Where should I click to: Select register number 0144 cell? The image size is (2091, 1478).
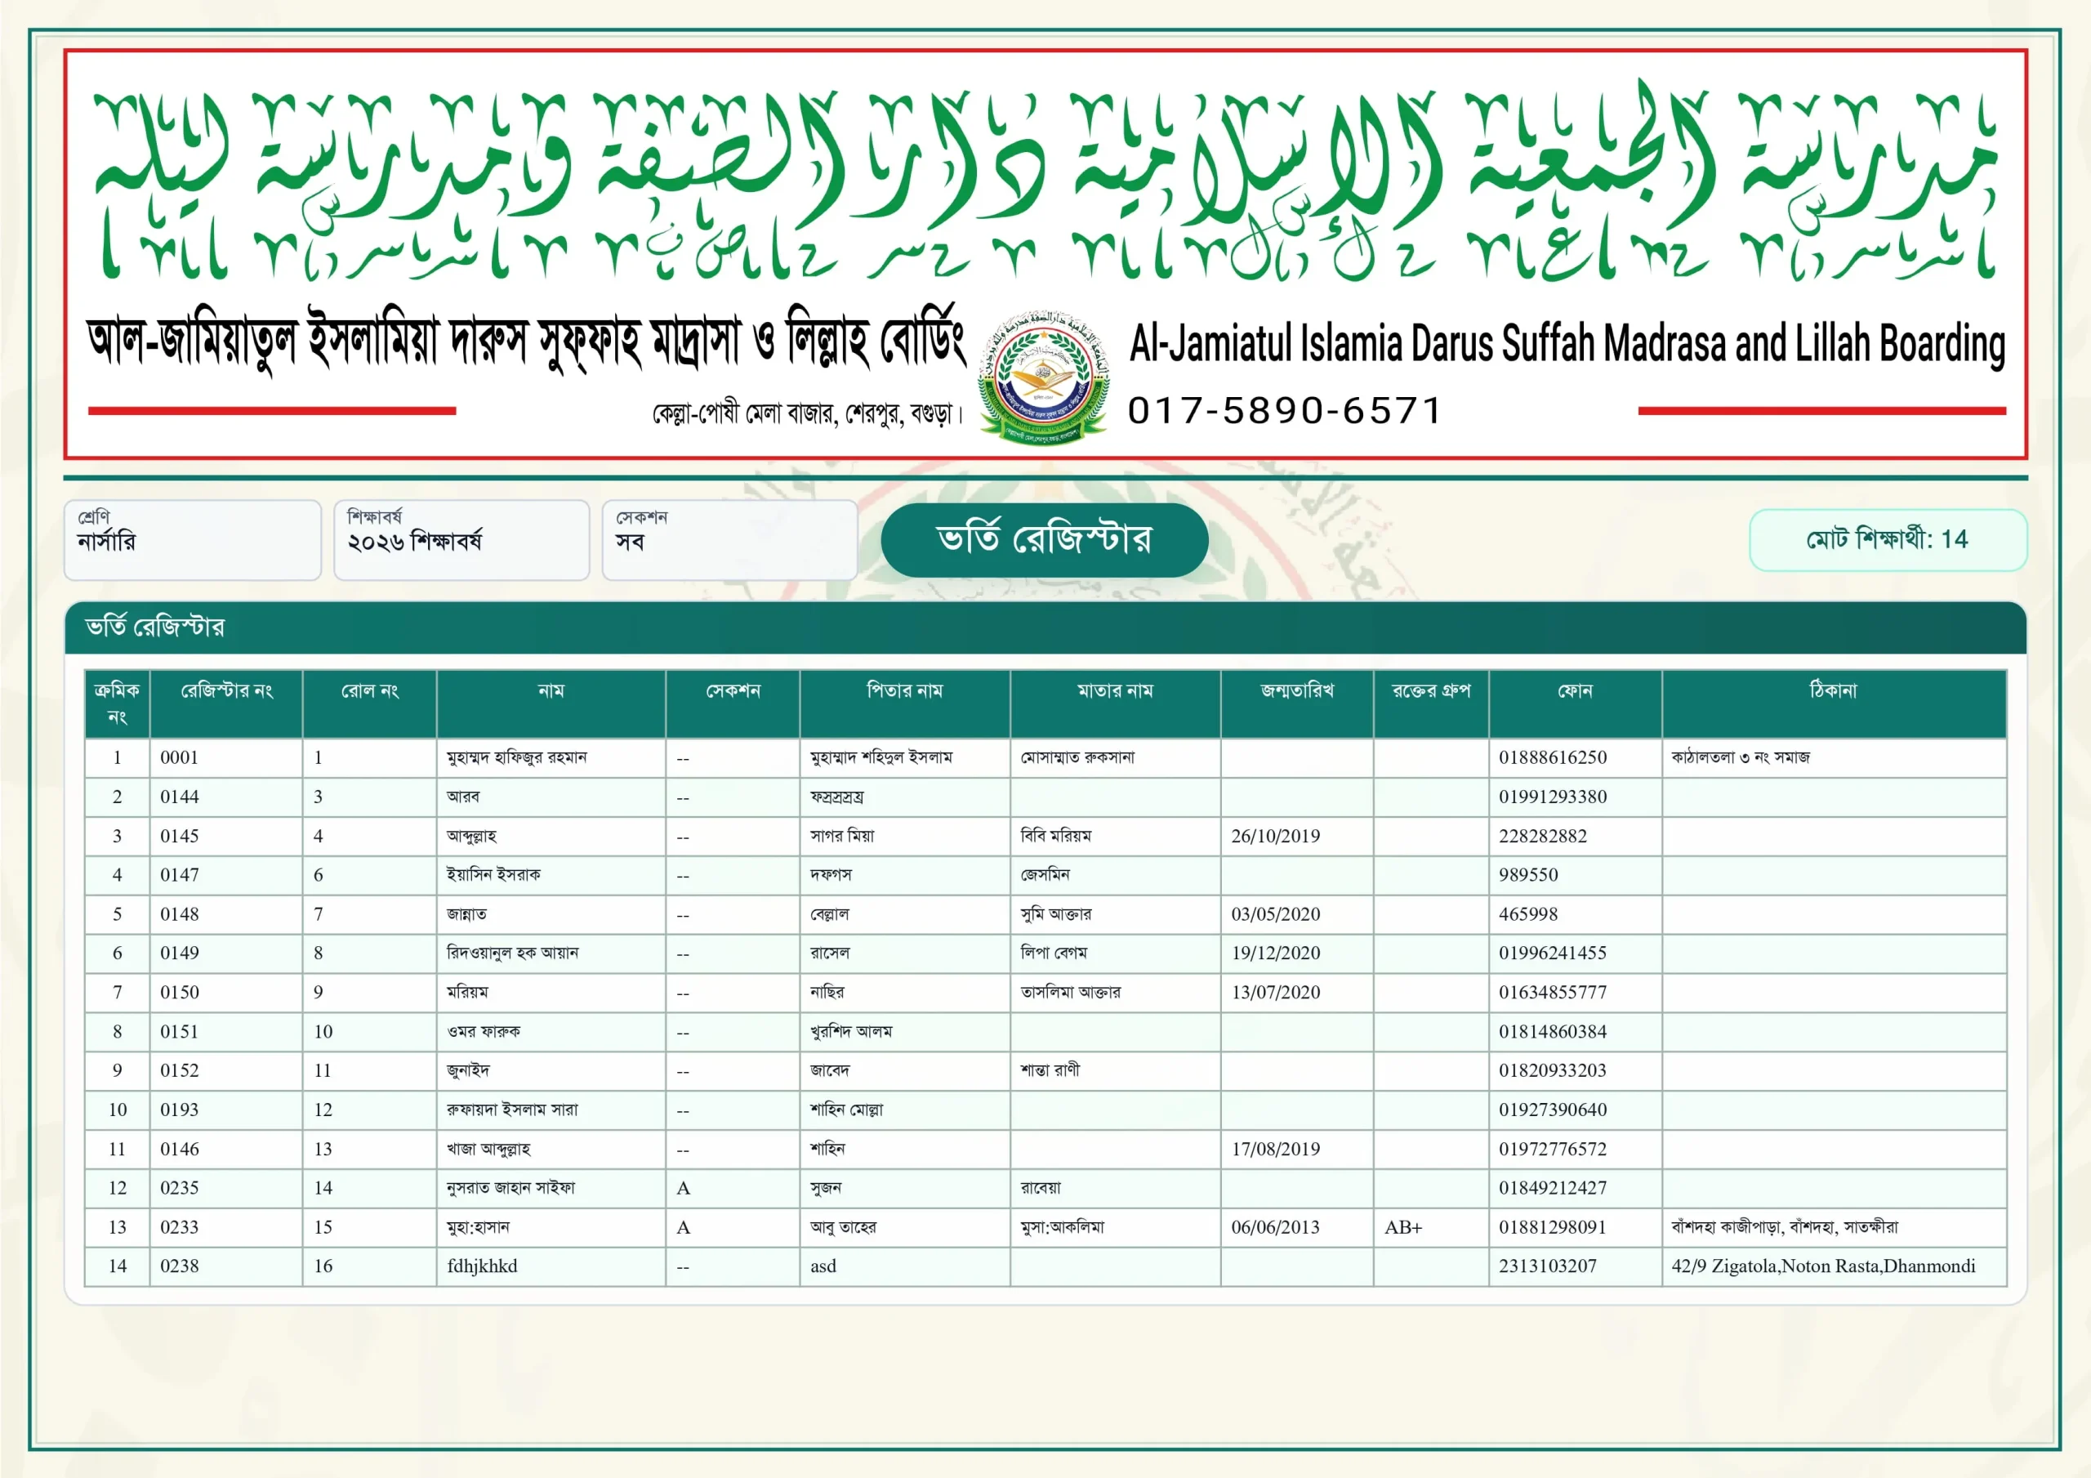pos(226,797)
